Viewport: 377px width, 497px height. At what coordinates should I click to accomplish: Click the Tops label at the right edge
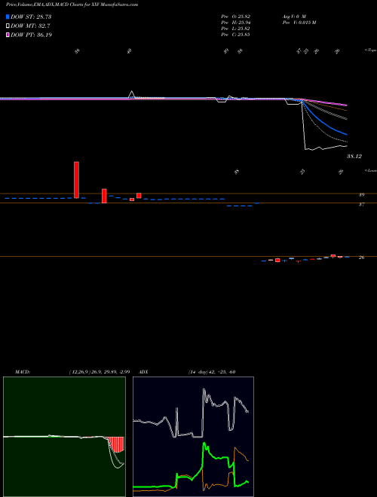371,50
